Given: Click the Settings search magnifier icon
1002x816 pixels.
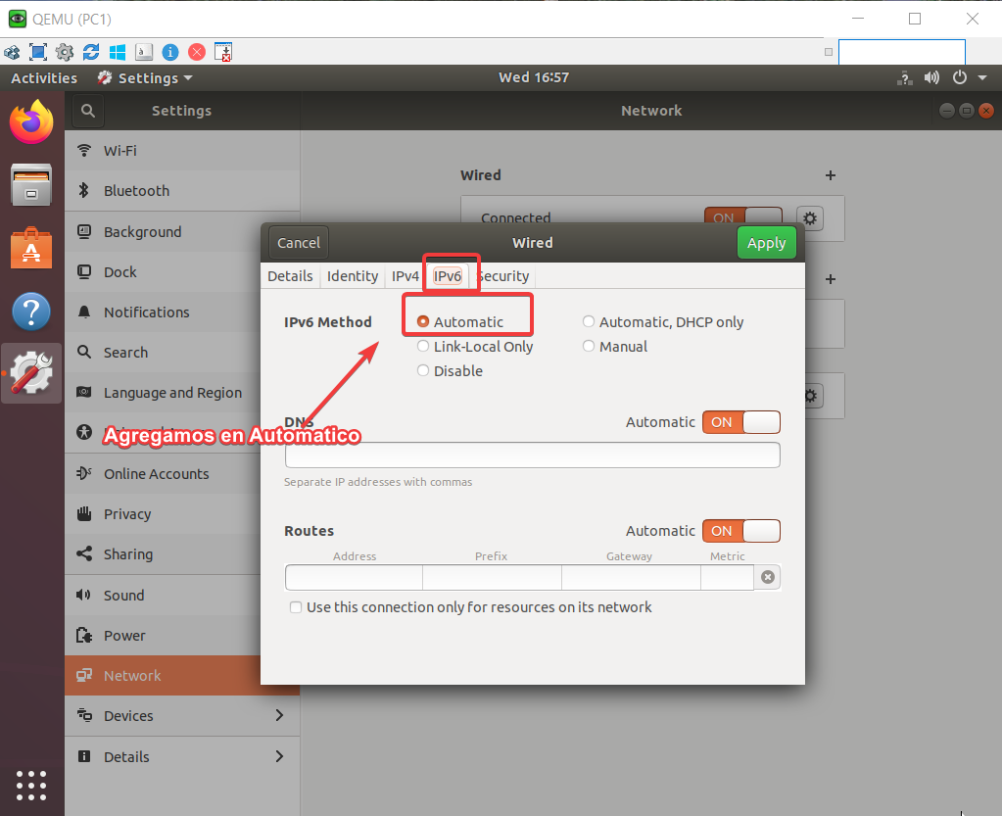Looking at the screenshot, I should (x=88, y=112).
